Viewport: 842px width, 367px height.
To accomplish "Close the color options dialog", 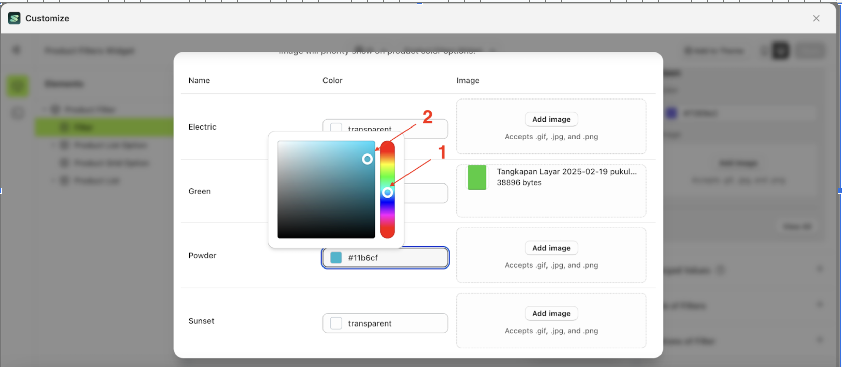I will pyautogui.click(x=816, y=18).
